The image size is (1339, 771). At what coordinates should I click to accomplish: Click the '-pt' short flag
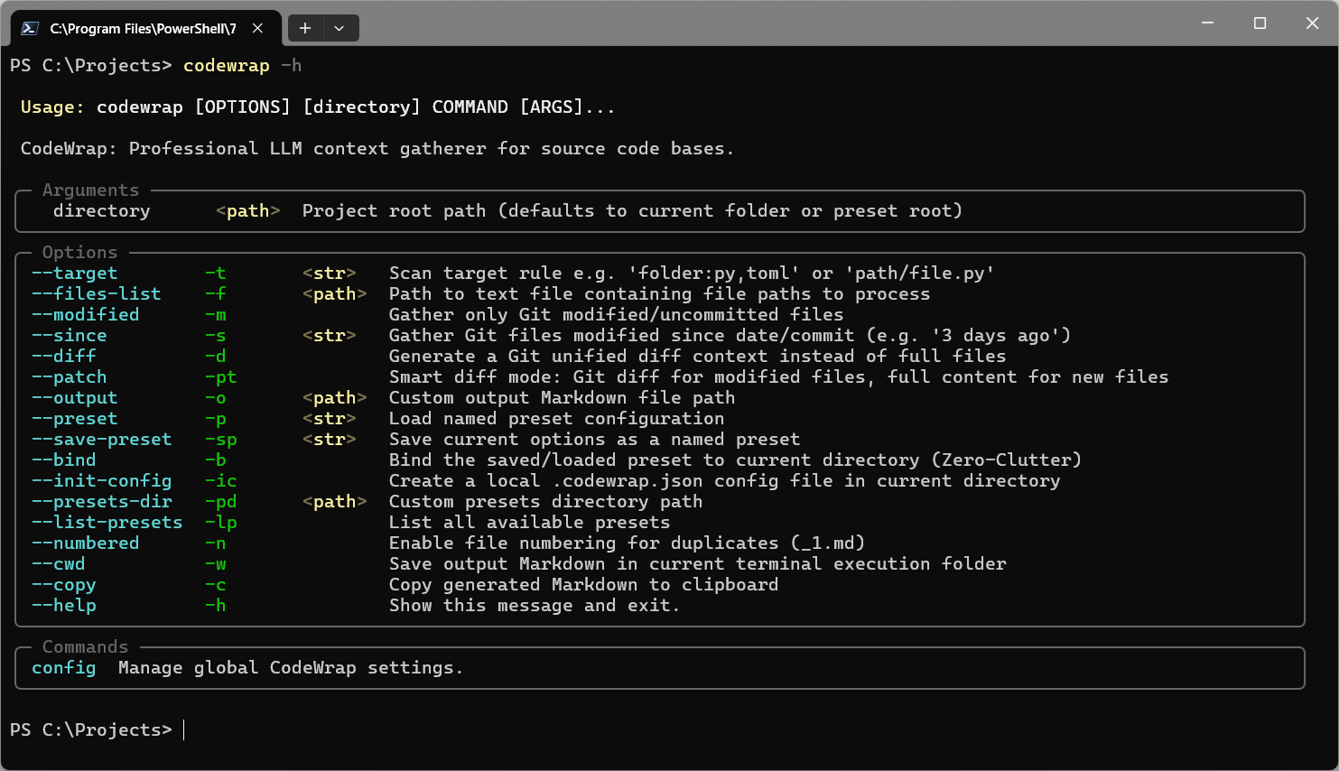[221, 377]
